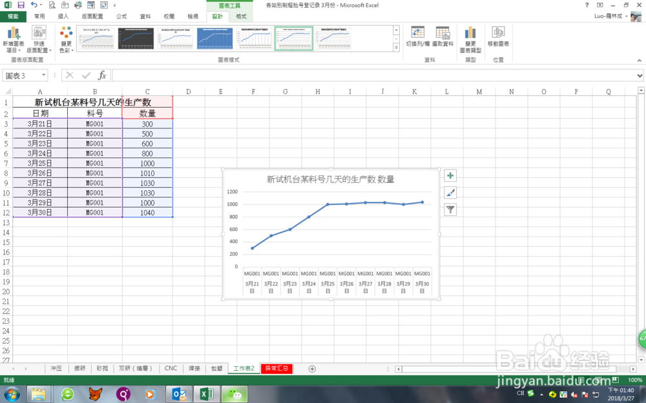Open the Name Box dropdown arrow
Screen dimensions: 646x403
click(44, 75)
